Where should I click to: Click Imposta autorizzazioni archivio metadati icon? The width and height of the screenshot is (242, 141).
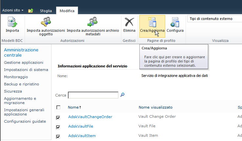coord(93,22)
